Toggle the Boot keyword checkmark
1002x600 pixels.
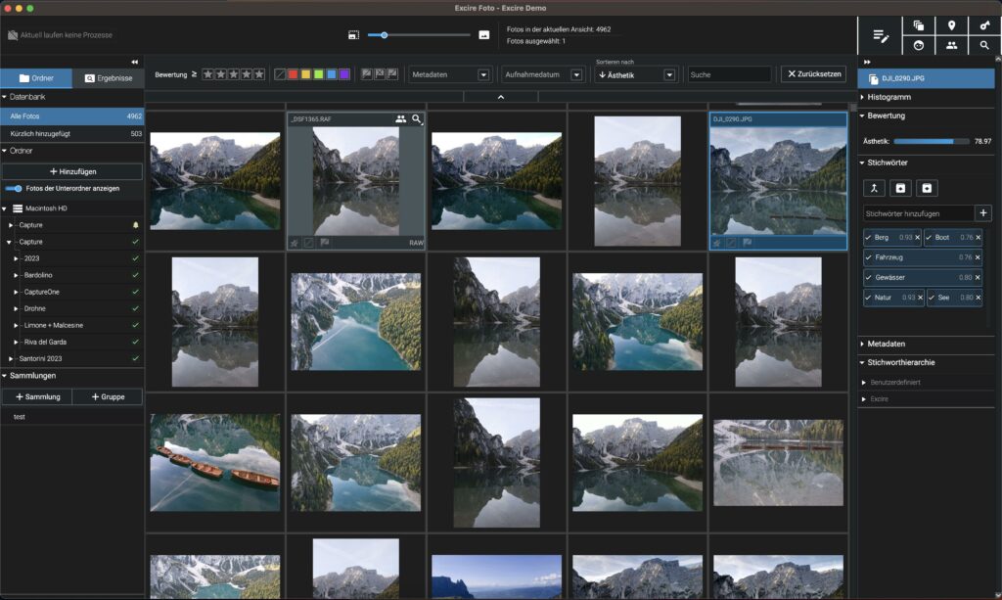[x=929, y=238]
